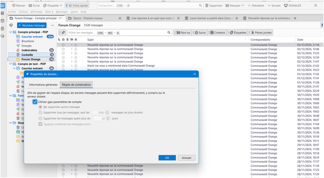Uncheck Utiliser mes paramètres de compte
Viewport: 324px width, 178px height.
(x=35, y=102)
